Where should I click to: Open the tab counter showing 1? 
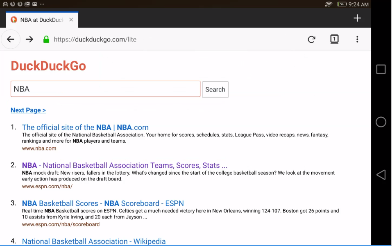click(334, 39)
